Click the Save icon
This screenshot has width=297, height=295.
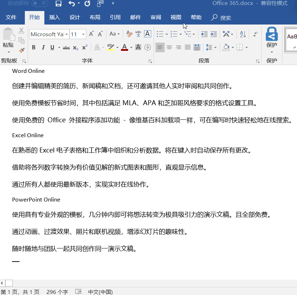(59, 4)
